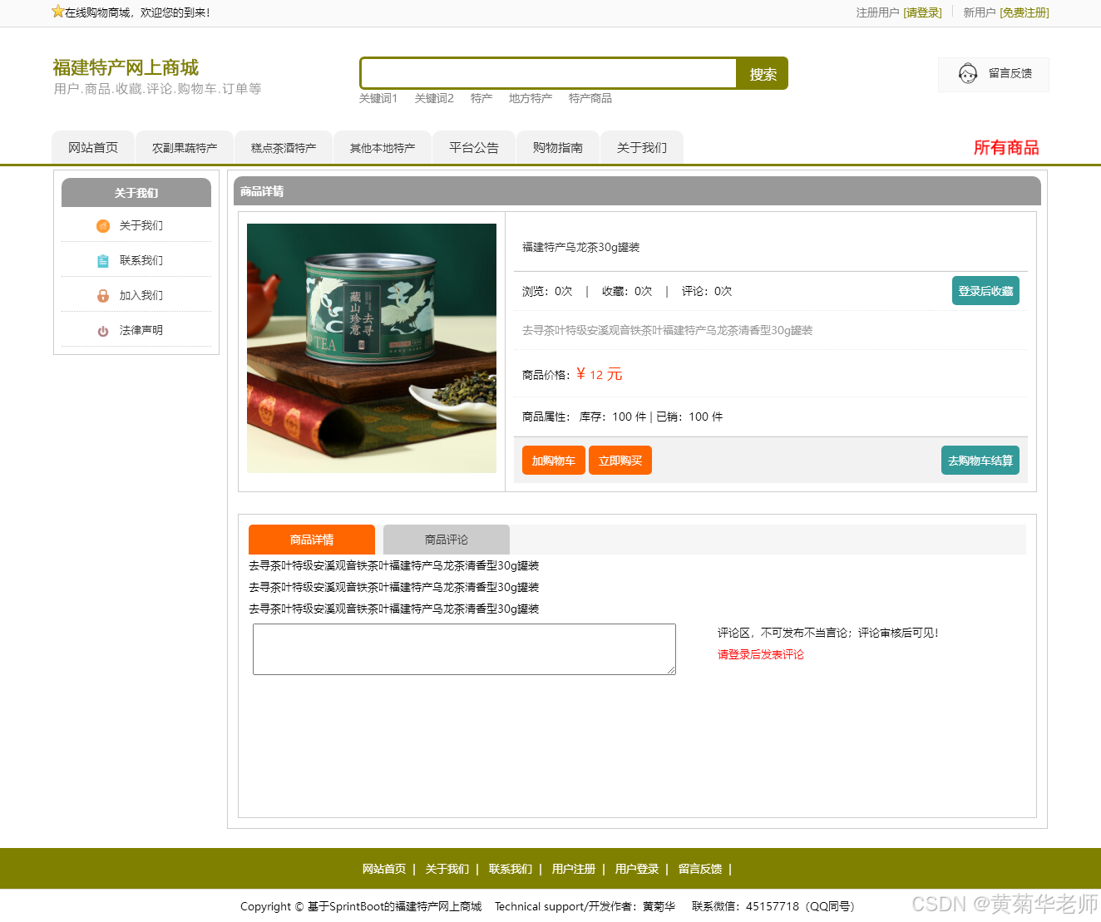Image resolution: width=1101 pixels, height=922 pixels.
Task: Click the 已销：100 件 sold text
Action: 689,417
